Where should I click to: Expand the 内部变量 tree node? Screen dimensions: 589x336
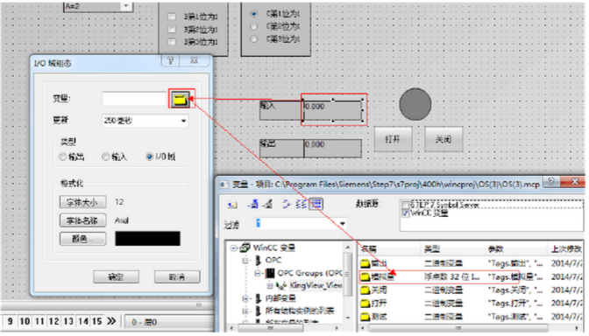click(x=245, y=298)
